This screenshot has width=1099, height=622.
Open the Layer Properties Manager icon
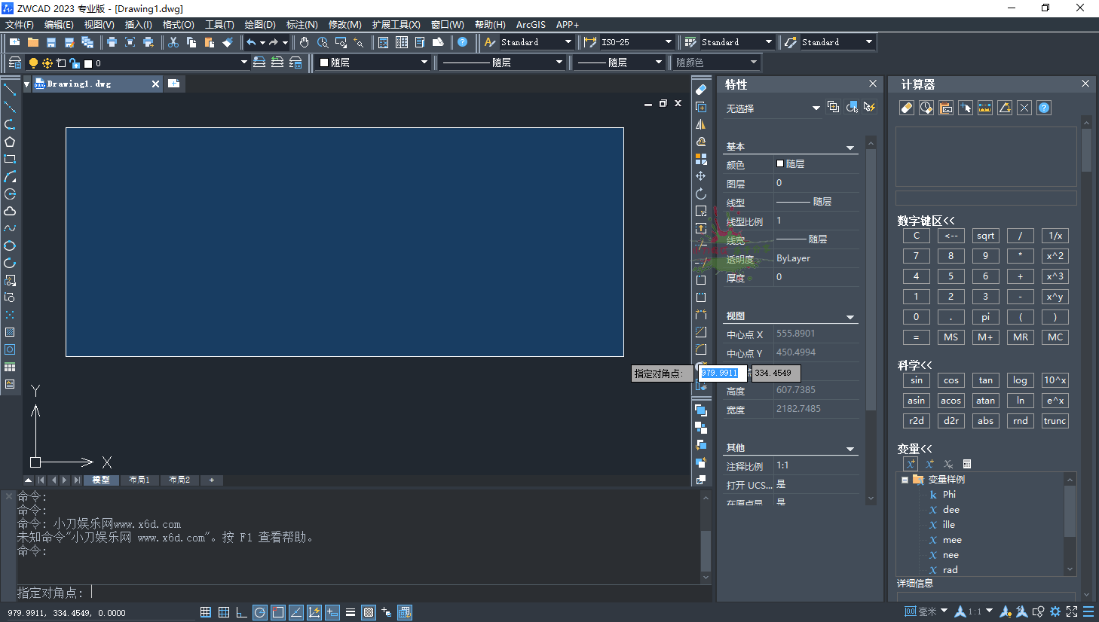pyautogui.click(x=15, y=63)
